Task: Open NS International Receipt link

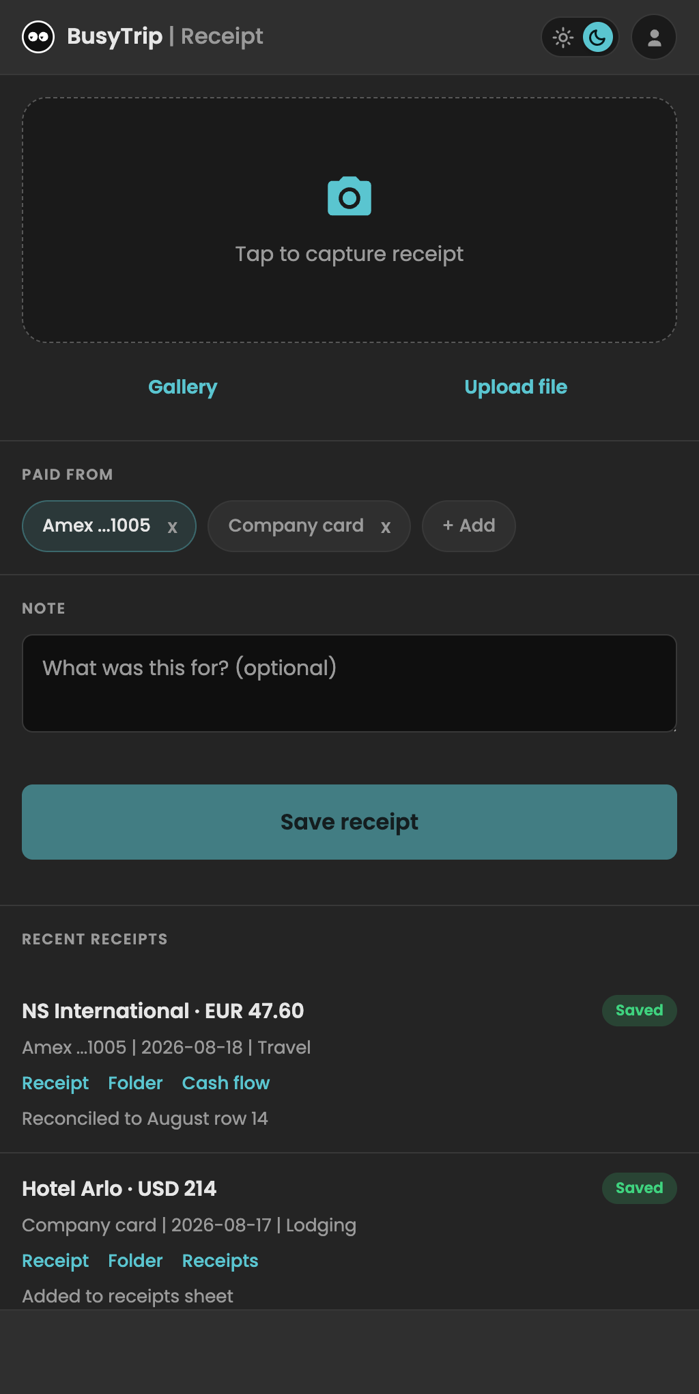Action: 55,1083
